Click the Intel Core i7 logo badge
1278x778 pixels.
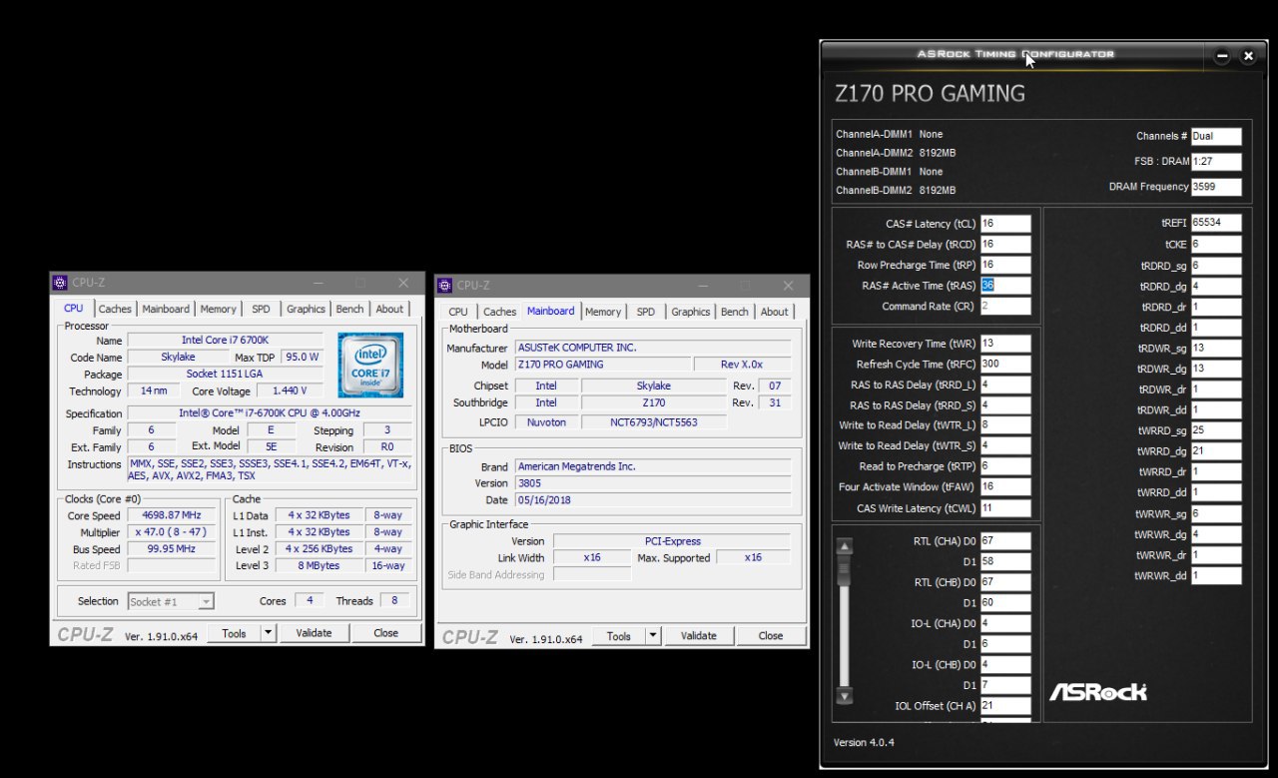tap(370, 366)
